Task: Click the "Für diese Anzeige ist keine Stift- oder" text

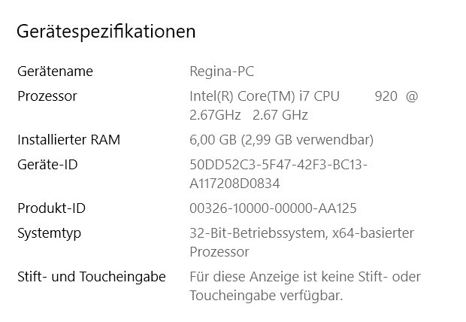Action: click(x=304, y=277)
